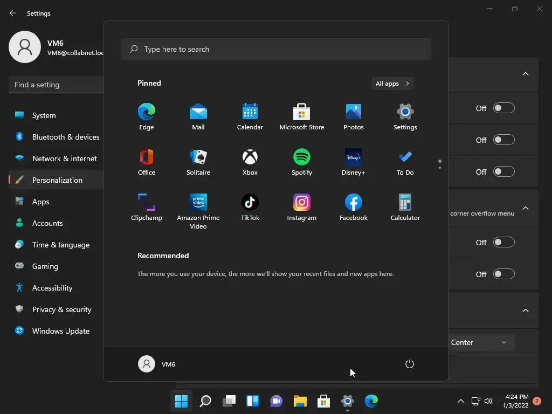Toggle the third Off switch in Settings
The height and width of the screenshot is (414, 552).
(x=504, y=172)
